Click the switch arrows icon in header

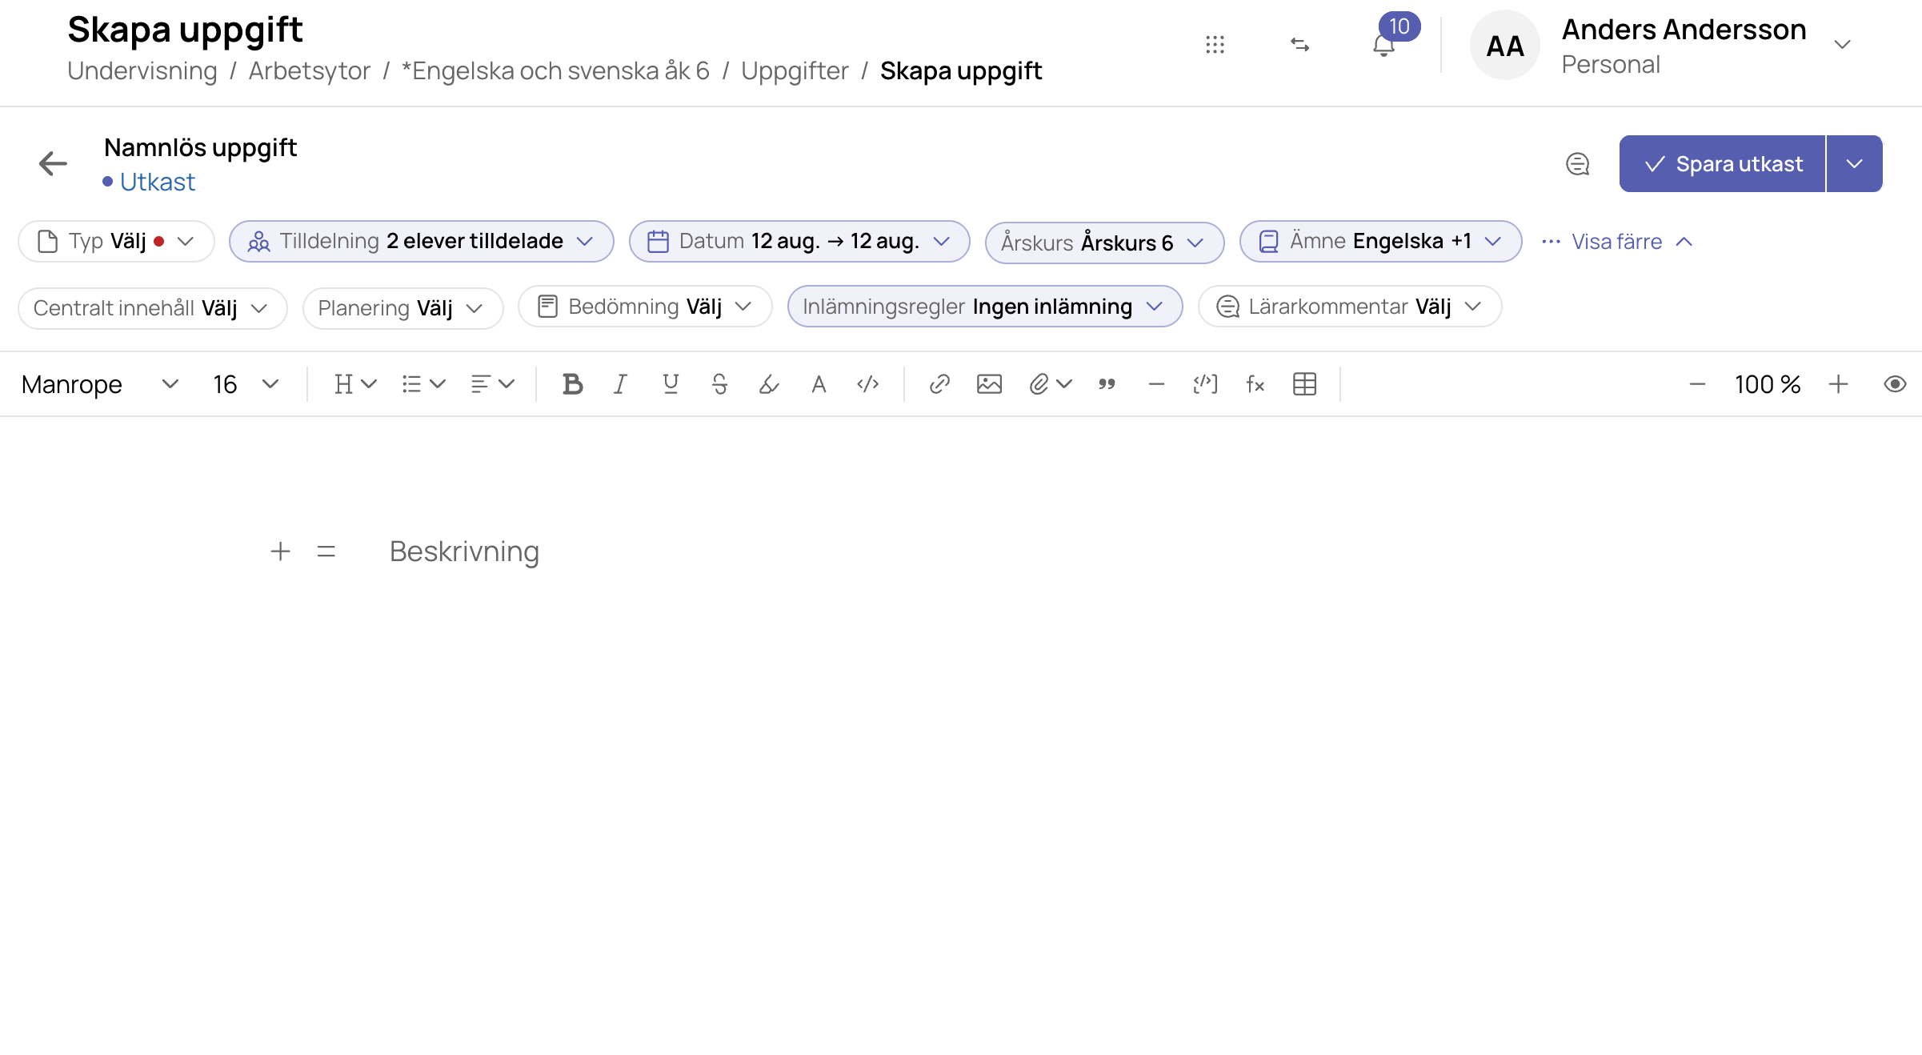tap(1299, 45)
